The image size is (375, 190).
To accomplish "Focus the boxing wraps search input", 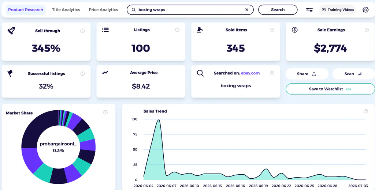I will click(190, 10).
